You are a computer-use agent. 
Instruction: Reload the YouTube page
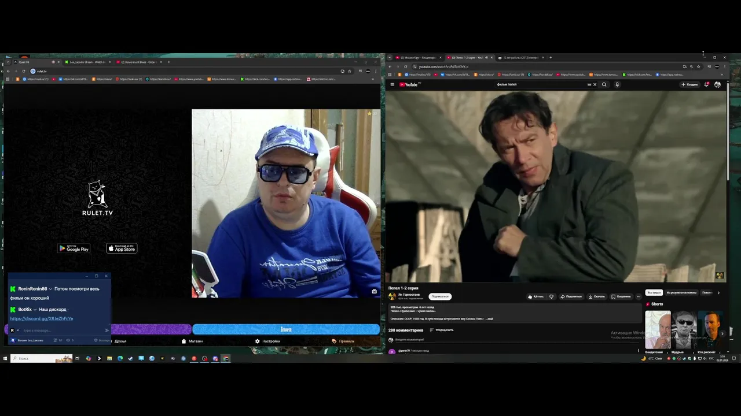point(405,66)
